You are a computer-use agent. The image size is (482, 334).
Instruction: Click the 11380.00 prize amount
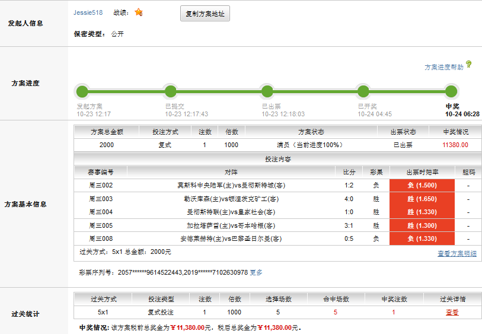point(455,145)
